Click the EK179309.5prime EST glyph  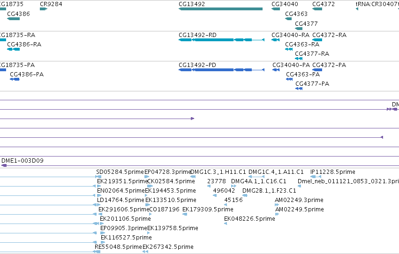click(185, 214)
